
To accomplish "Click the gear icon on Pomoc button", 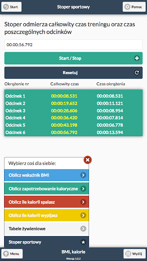I will point(127,7).
